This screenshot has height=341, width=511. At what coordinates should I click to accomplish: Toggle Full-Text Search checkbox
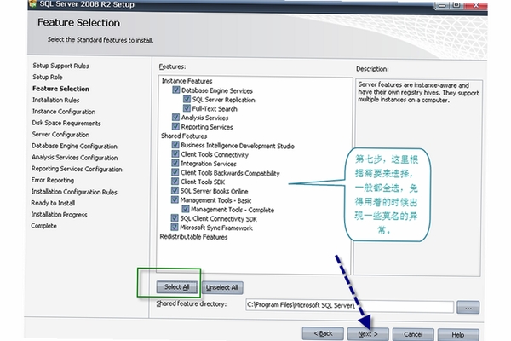pos(187,108)
